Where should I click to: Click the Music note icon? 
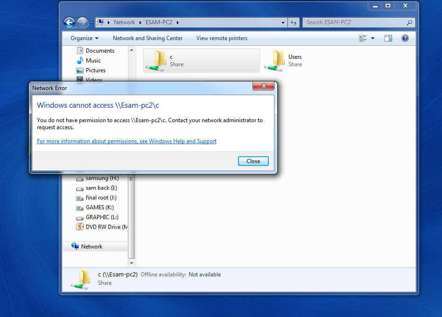(80, 60)
